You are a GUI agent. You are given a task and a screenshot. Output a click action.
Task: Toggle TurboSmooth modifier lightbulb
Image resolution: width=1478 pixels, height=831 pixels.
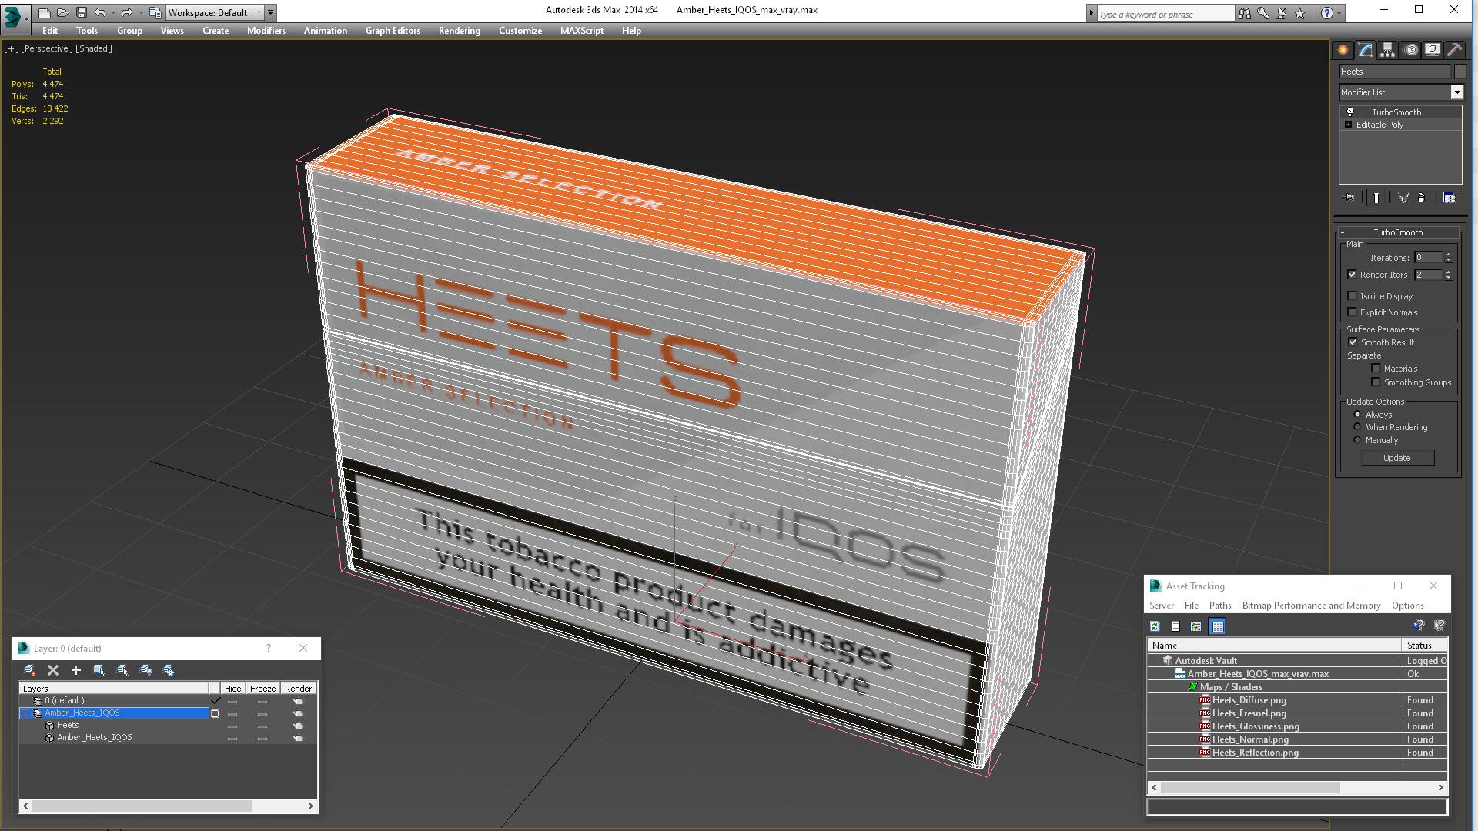[x=1349, y=112]
